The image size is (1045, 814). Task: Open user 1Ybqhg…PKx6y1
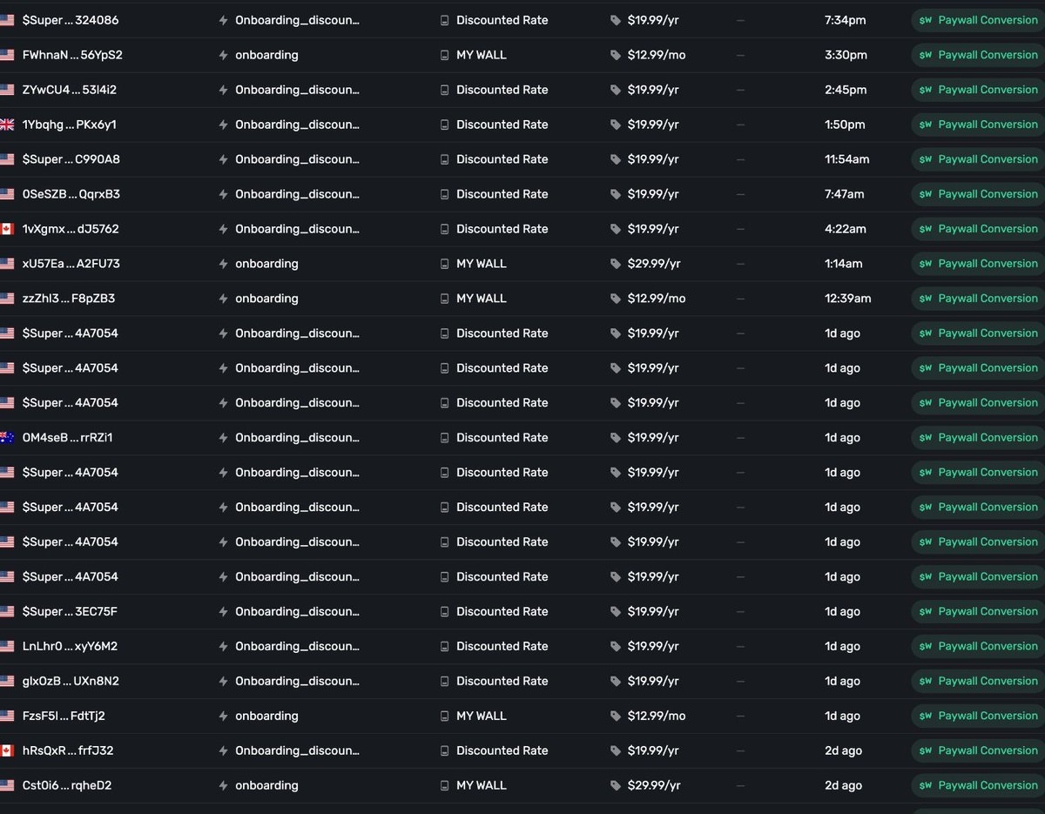70,124
